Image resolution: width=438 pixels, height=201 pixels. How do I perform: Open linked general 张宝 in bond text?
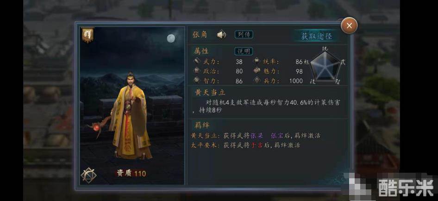coord(277,136)
